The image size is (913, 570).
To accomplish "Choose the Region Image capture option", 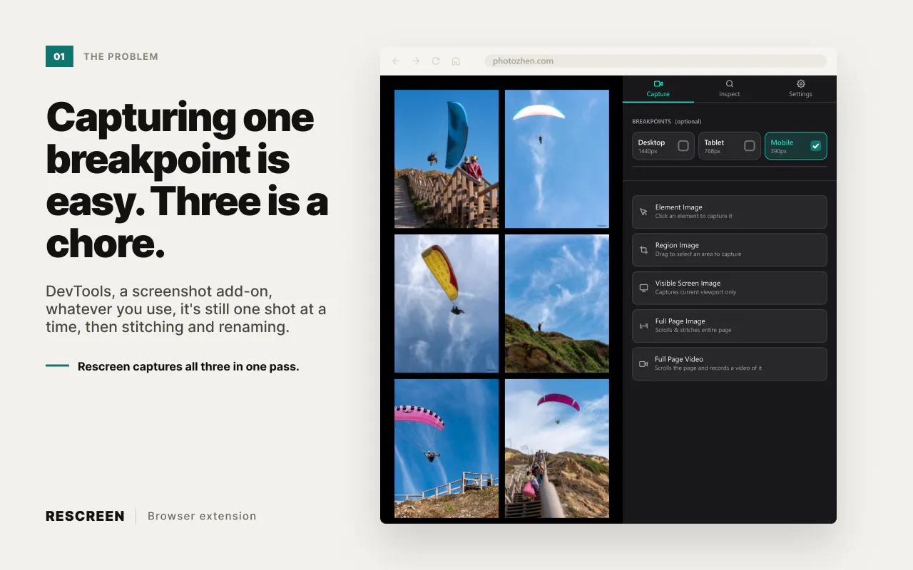I will coord(730,249).
